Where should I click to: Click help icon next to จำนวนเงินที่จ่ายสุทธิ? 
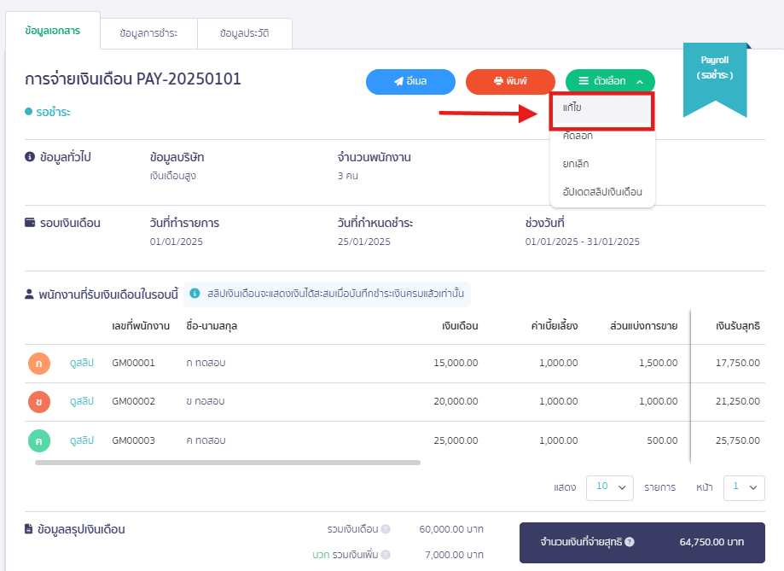tap(629, 542)
